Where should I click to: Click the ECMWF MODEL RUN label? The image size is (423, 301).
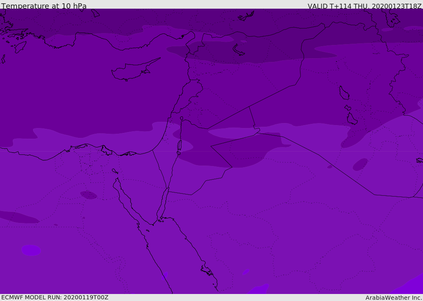pyautogui.click(x=55, y=297)
